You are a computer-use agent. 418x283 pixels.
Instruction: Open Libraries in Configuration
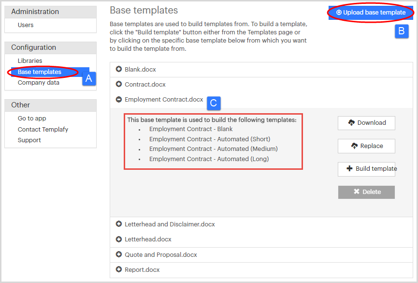pos(30,61)
